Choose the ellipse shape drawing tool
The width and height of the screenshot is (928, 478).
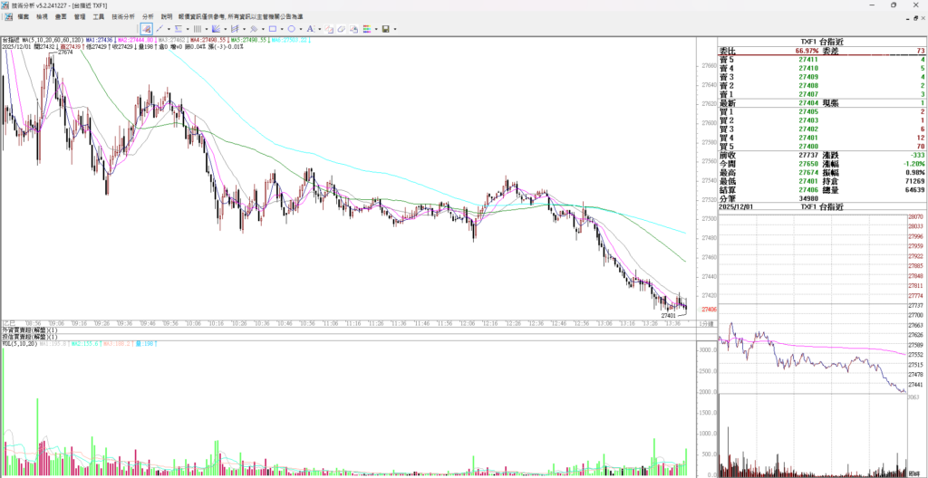(291, 29)
